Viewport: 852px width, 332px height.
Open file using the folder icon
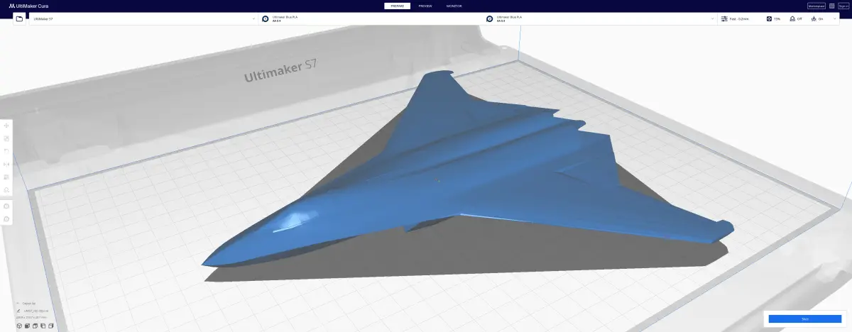(x=20, y=18)
